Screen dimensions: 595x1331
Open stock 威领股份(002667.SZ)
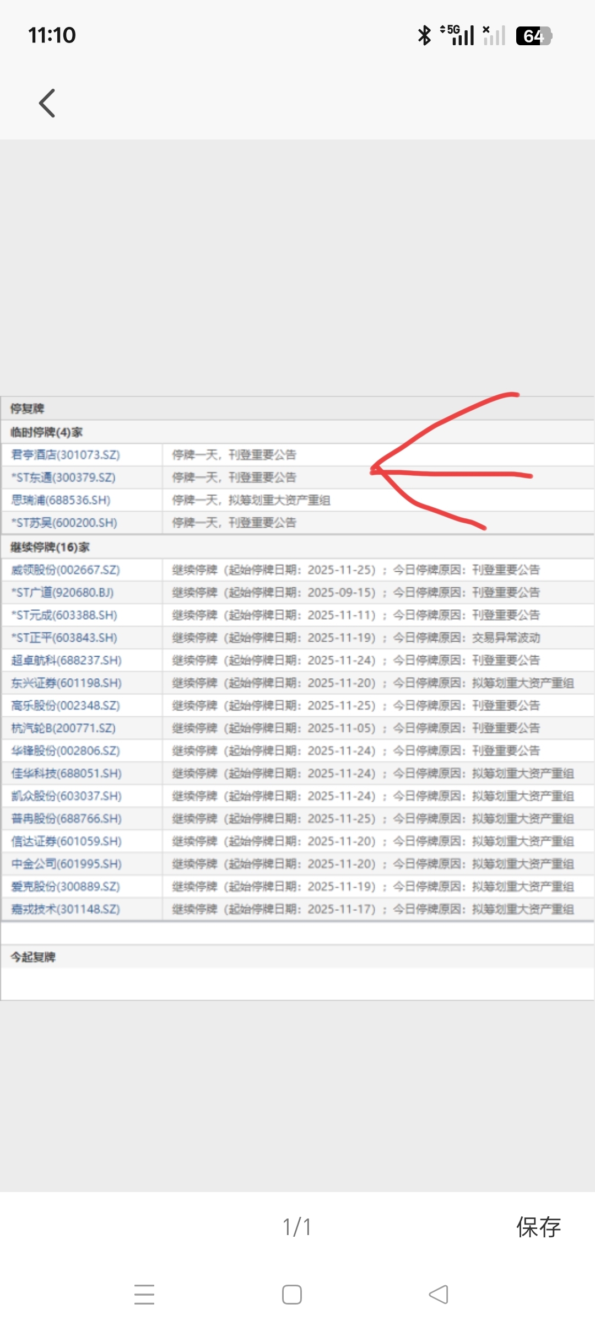(x=66, y=570)
